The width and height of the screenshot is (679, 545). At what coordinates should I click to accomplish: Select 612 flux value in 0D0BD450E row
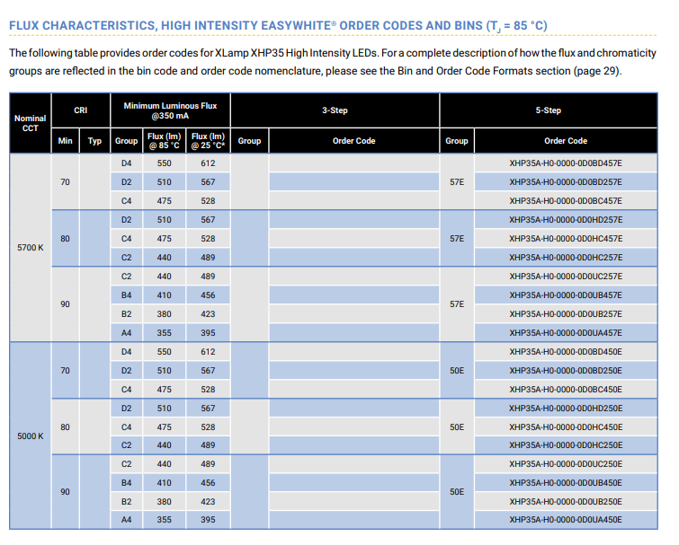point(208,352)
